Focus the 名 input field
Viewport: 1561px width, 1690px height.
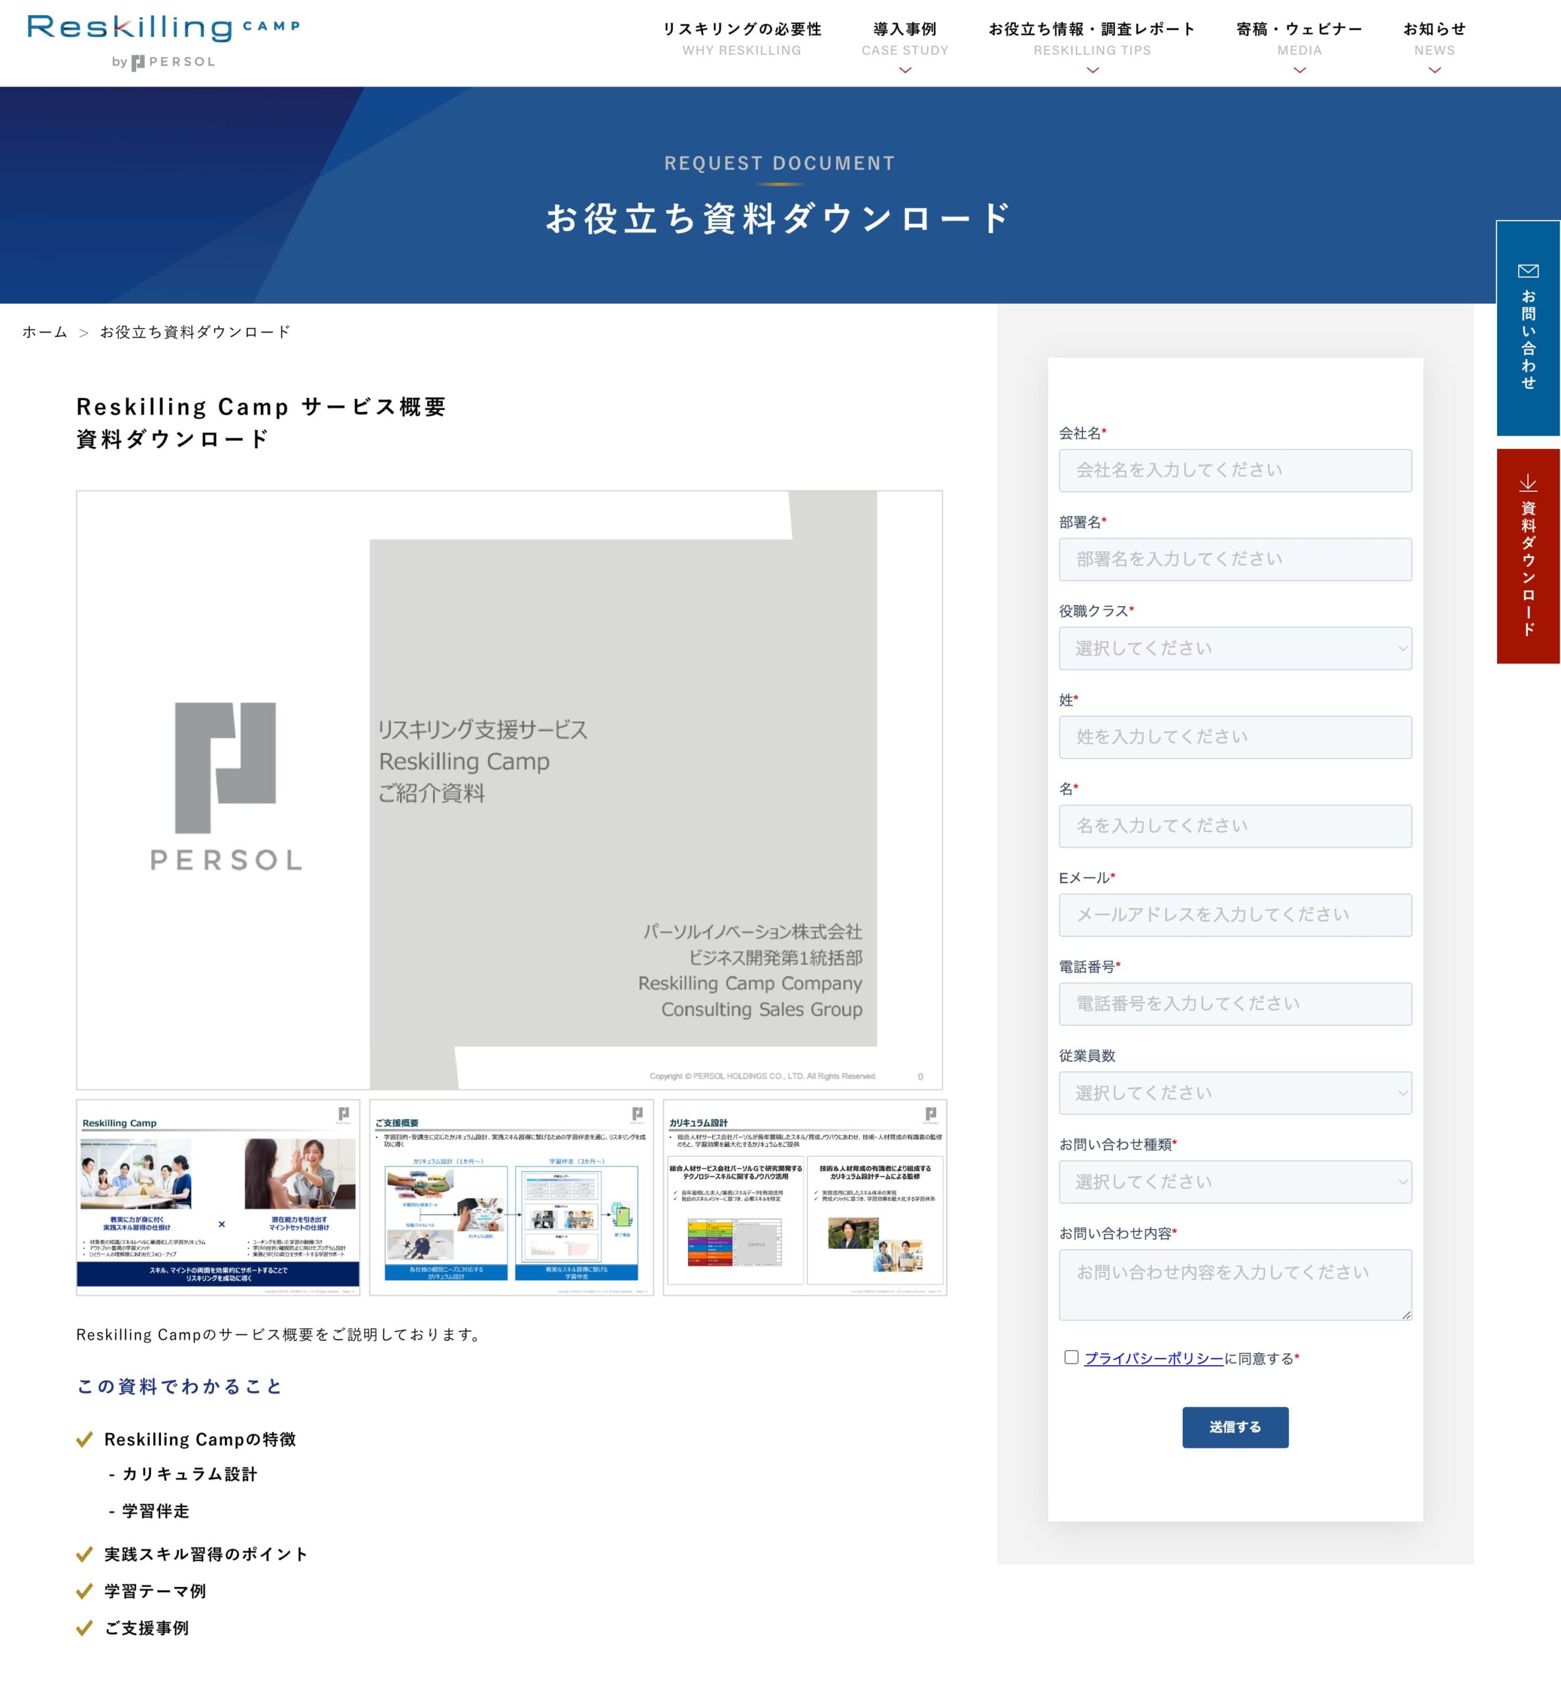coord(1235,826)
